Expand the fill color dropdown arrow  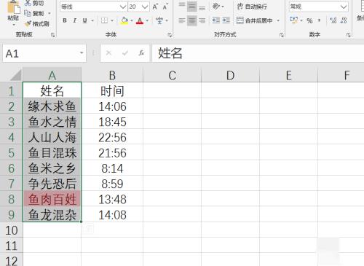[x=132, y=20]
